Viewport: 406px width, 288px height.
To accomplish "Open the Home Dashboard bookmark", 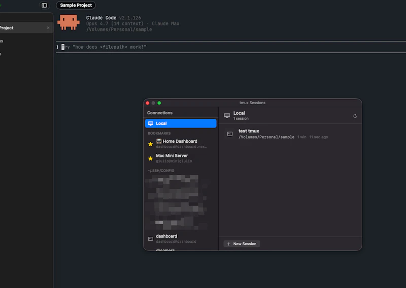I will [x=181, y=144].
